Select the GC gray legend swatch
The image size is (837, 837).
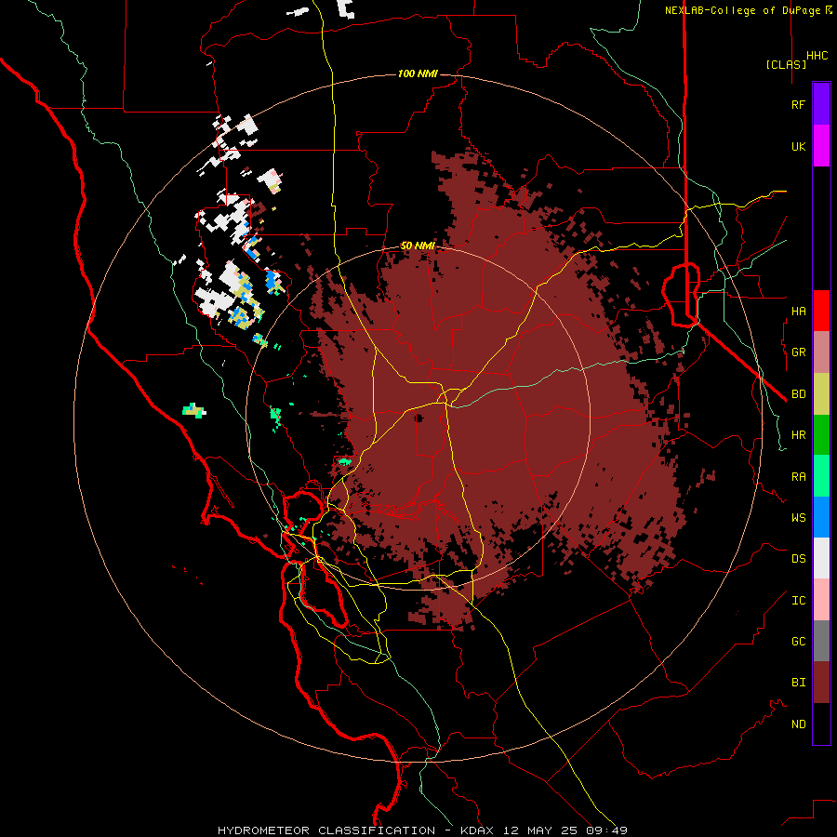821,641
